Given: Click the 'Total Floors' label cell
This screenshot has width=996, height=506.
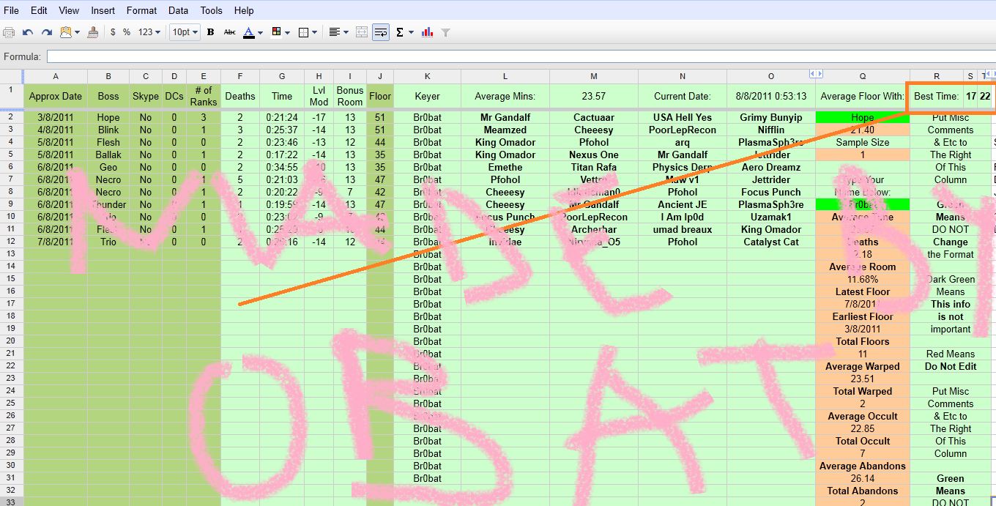Looking at the screenshot, I should coord(863,342).
